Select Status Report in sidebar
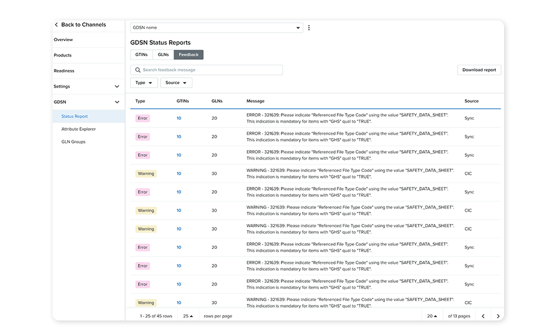This screenshot has height=336, width=554. pyautogui.click(x=88, y=116)
